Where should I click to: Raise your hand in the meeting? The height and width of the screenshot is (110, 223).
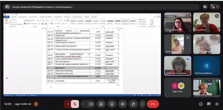click(133, 104)
